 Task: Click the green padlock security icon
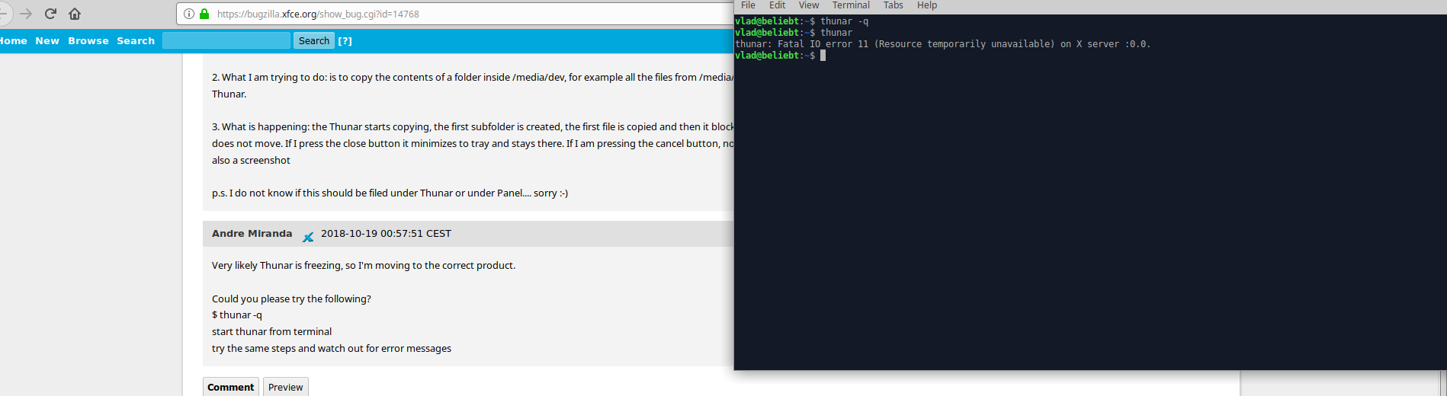click(x=204, y=14)
